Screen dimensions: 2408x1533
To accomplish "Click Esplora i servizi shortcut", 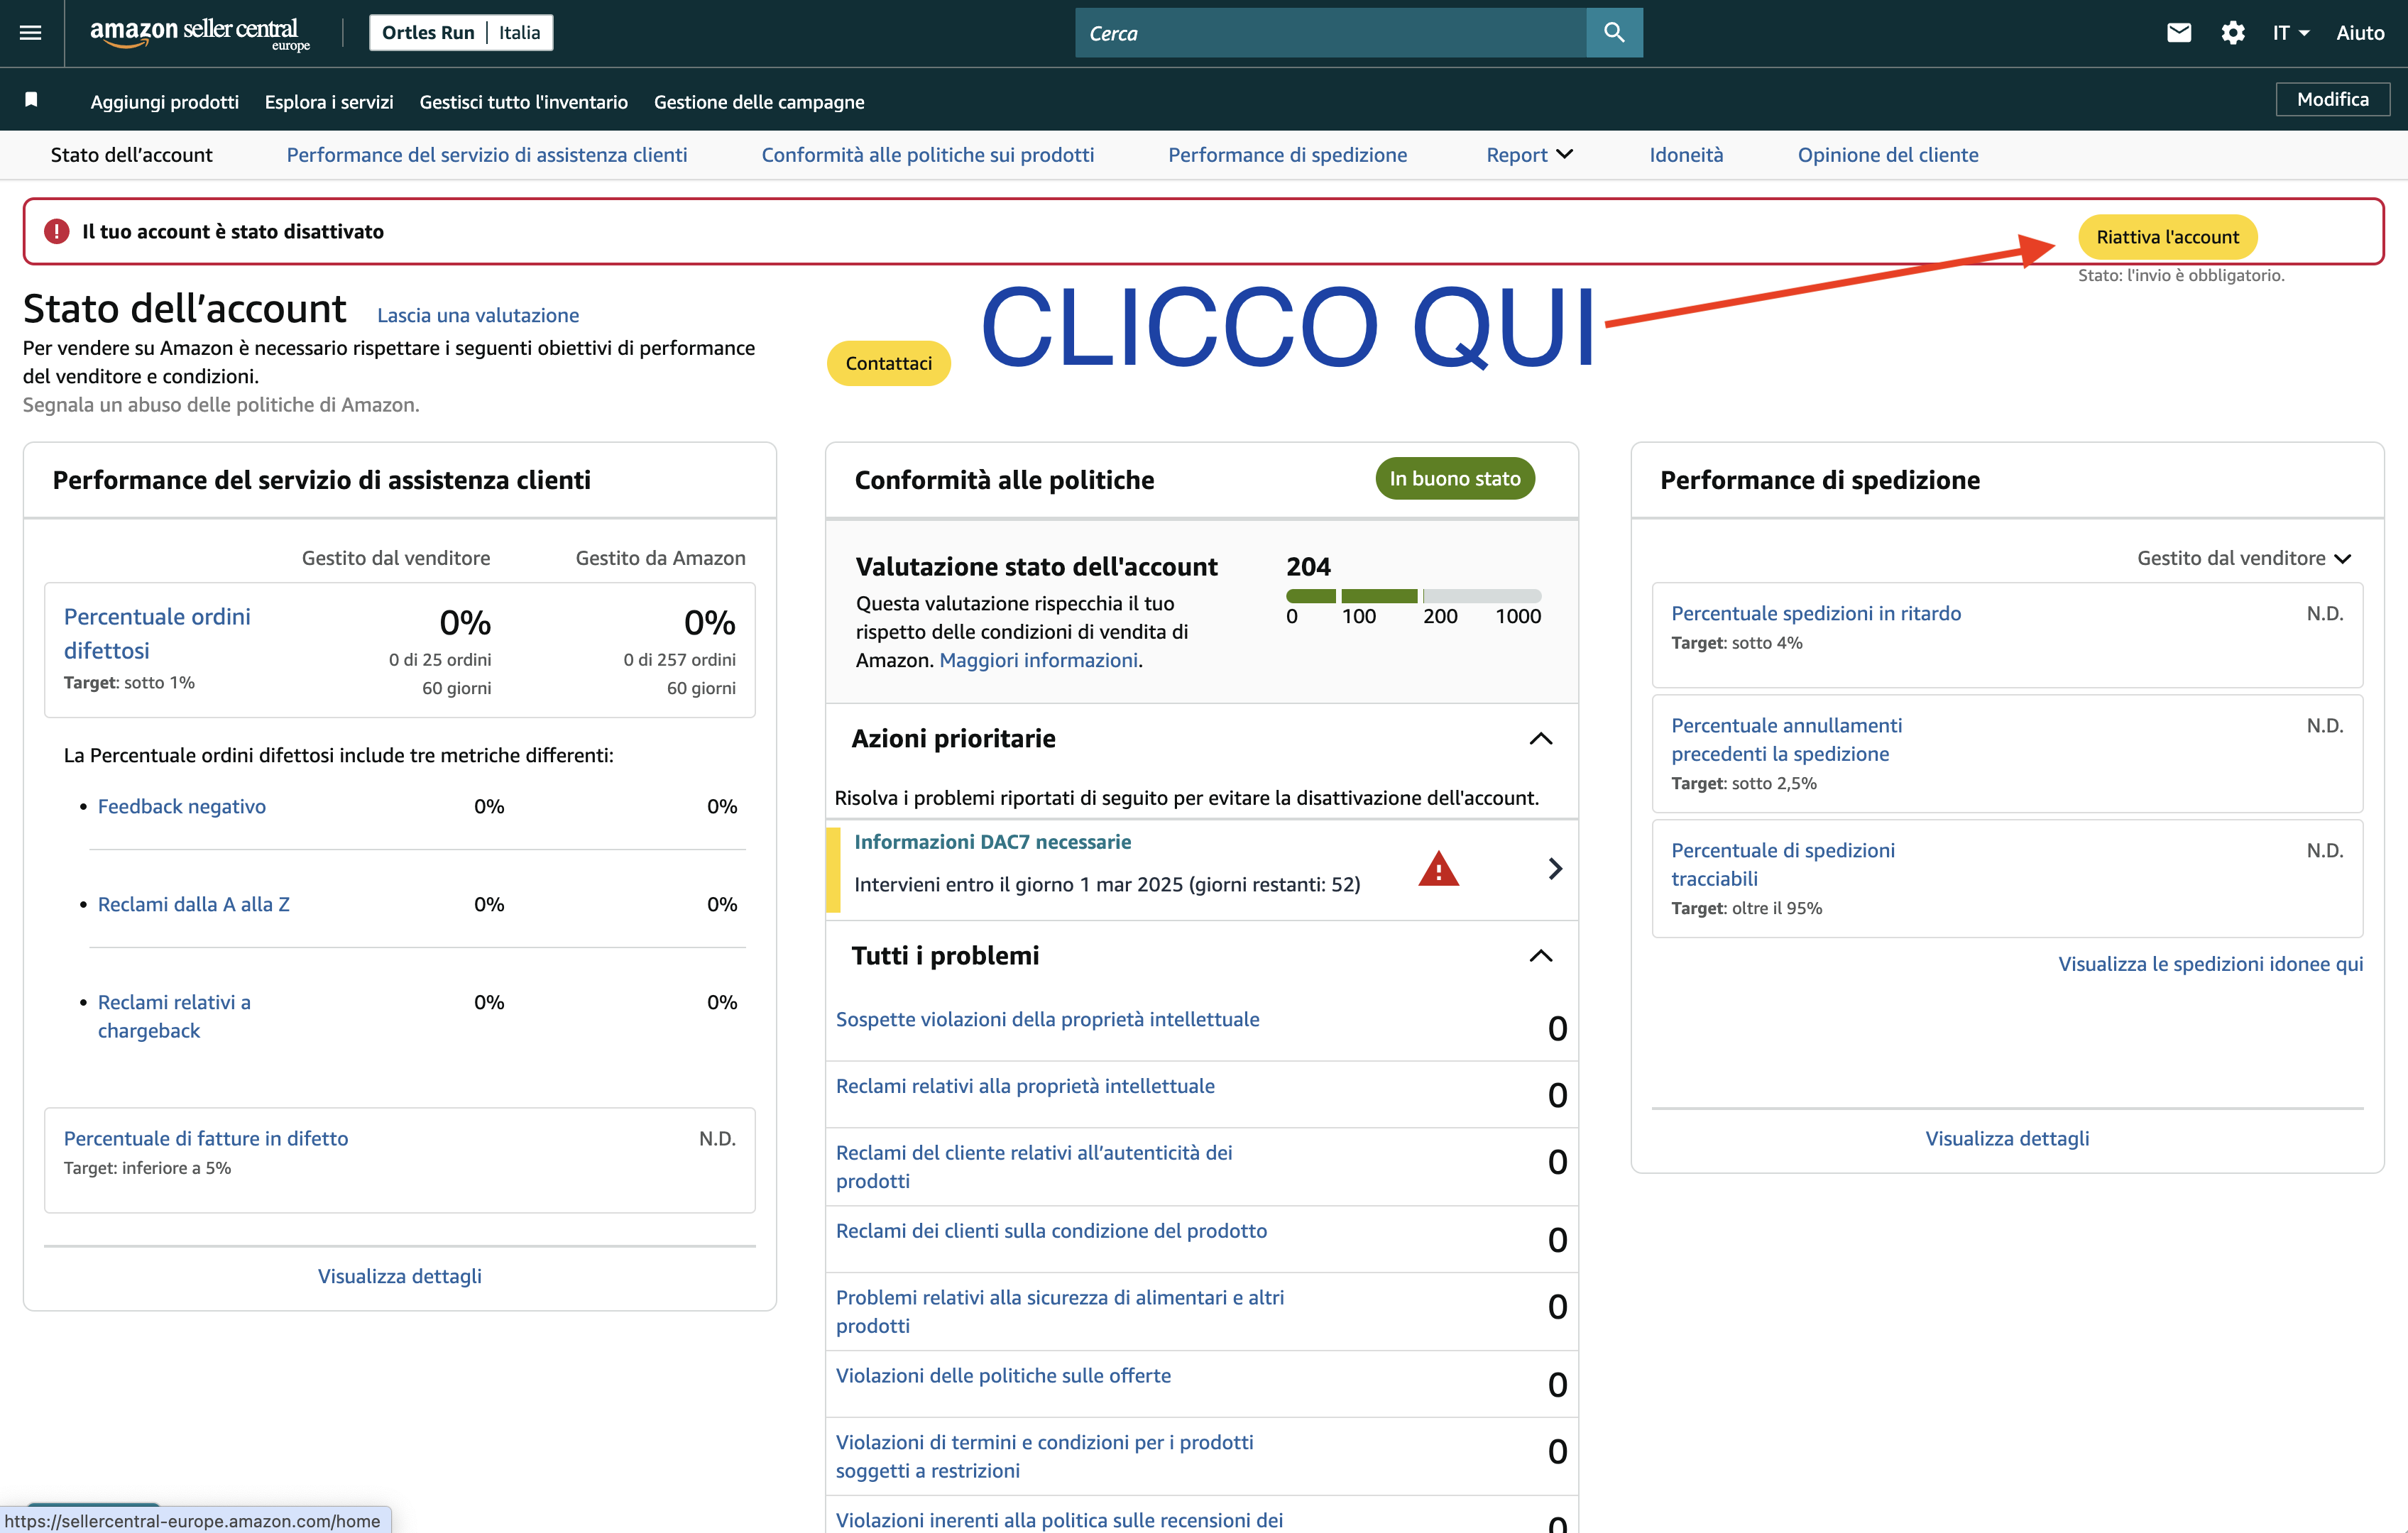I will [x=329, y=102].
